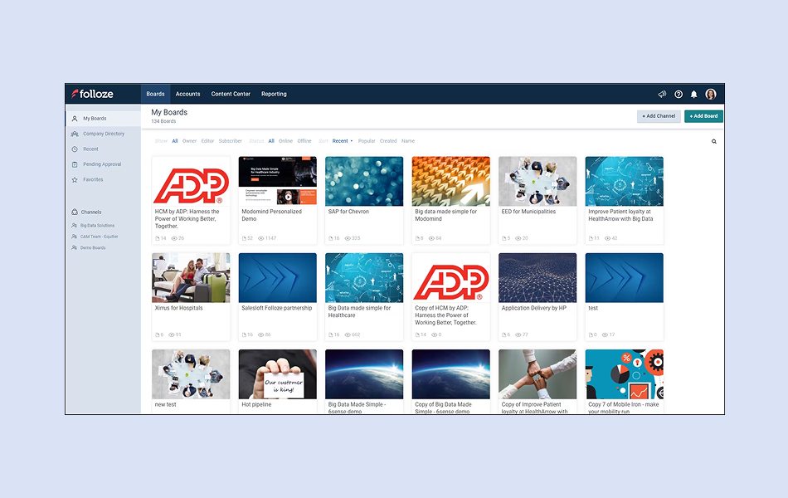Click views eye icon on Salesloft Folloze partnership
The height and width of the screenshot is (498, 788).
click(260, 335)
